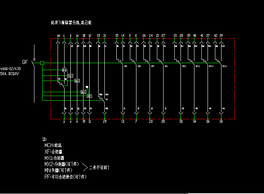
Task: Click the QF breaker label
Action: pyautogui.click(x=25, y=62)
